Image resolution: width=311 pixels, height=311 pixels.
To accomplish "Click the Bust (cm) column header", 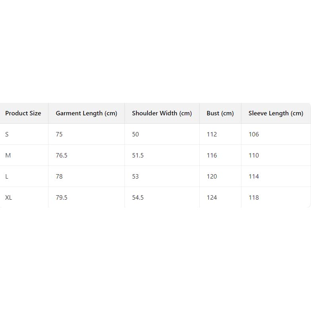I will click(220, 113).
